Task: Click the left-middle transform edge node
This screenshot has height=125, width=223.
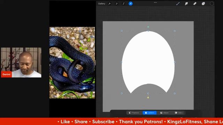Action: click(x=122, y=62)
